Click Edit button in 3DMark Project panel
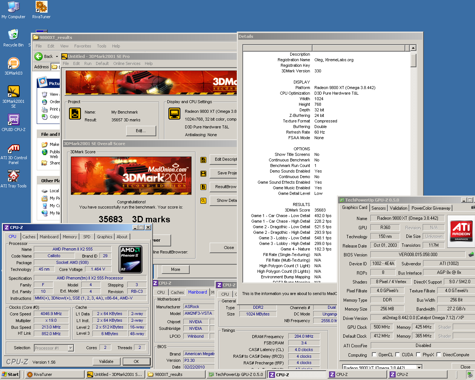This screenshot has width=475, height=380. click(141, 131)
